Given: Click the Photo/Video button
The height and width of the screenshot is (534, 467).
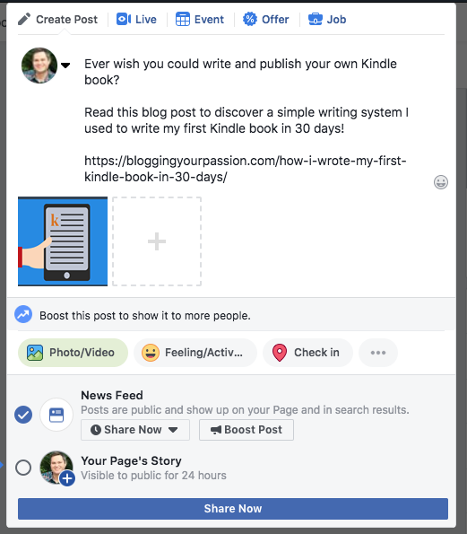Looking at the screenshot, I should click(73, 353).
